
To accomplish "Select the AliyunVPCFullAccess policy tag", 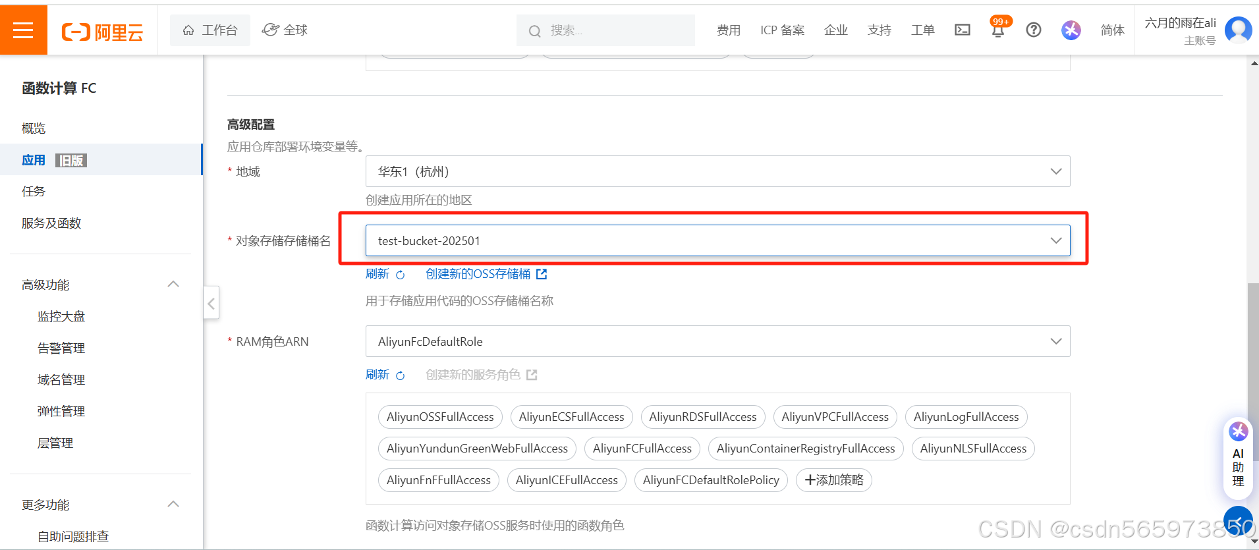I will [x=835, y=417].
